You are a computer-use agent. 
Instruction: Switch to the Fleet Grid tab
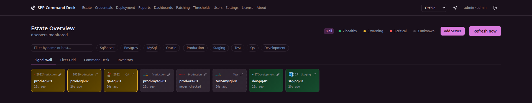(x=68, y=60)
